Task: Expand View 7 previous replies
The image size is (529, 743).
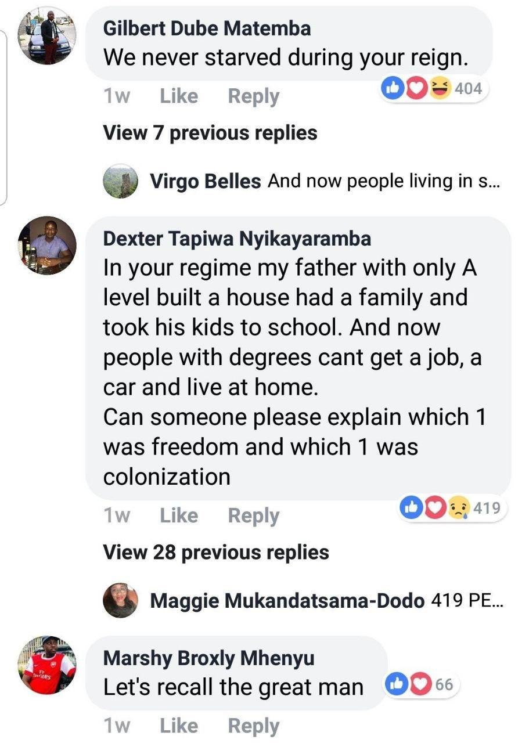Action: tap(210, 132)
